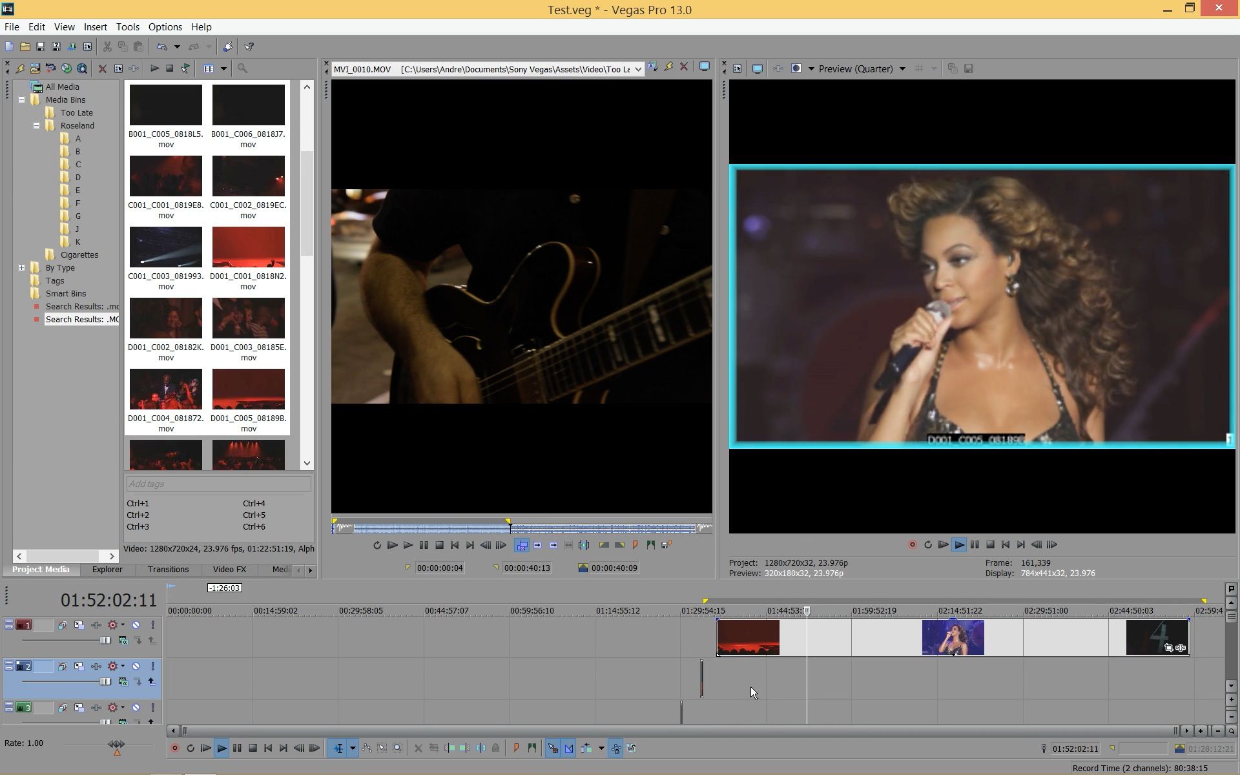Open Preview quality dropdown Quarter setting
Screen dimensions: 1240x775
tap(902, 68)
